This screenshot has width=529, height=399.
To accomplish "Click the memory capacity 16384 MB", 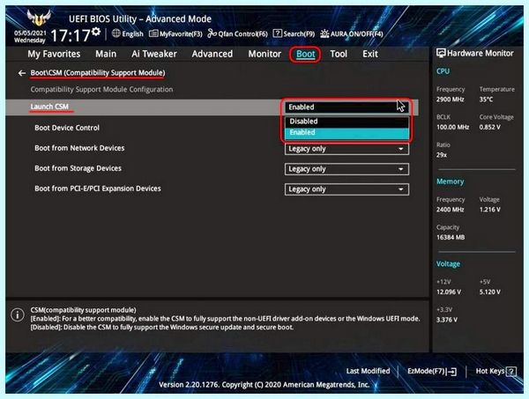I will [x=451, y=237].
